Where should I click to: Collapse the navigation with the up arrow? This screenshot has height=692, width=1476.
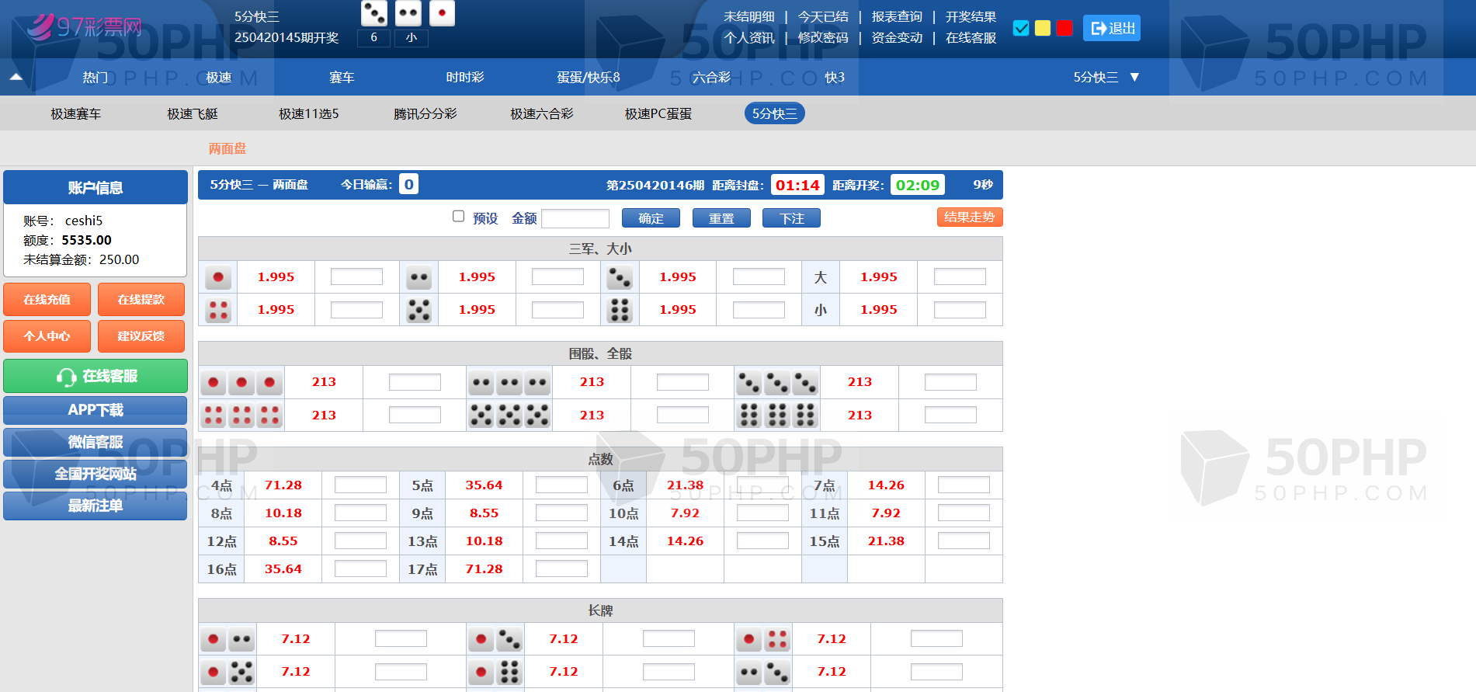tap(16, 77)
